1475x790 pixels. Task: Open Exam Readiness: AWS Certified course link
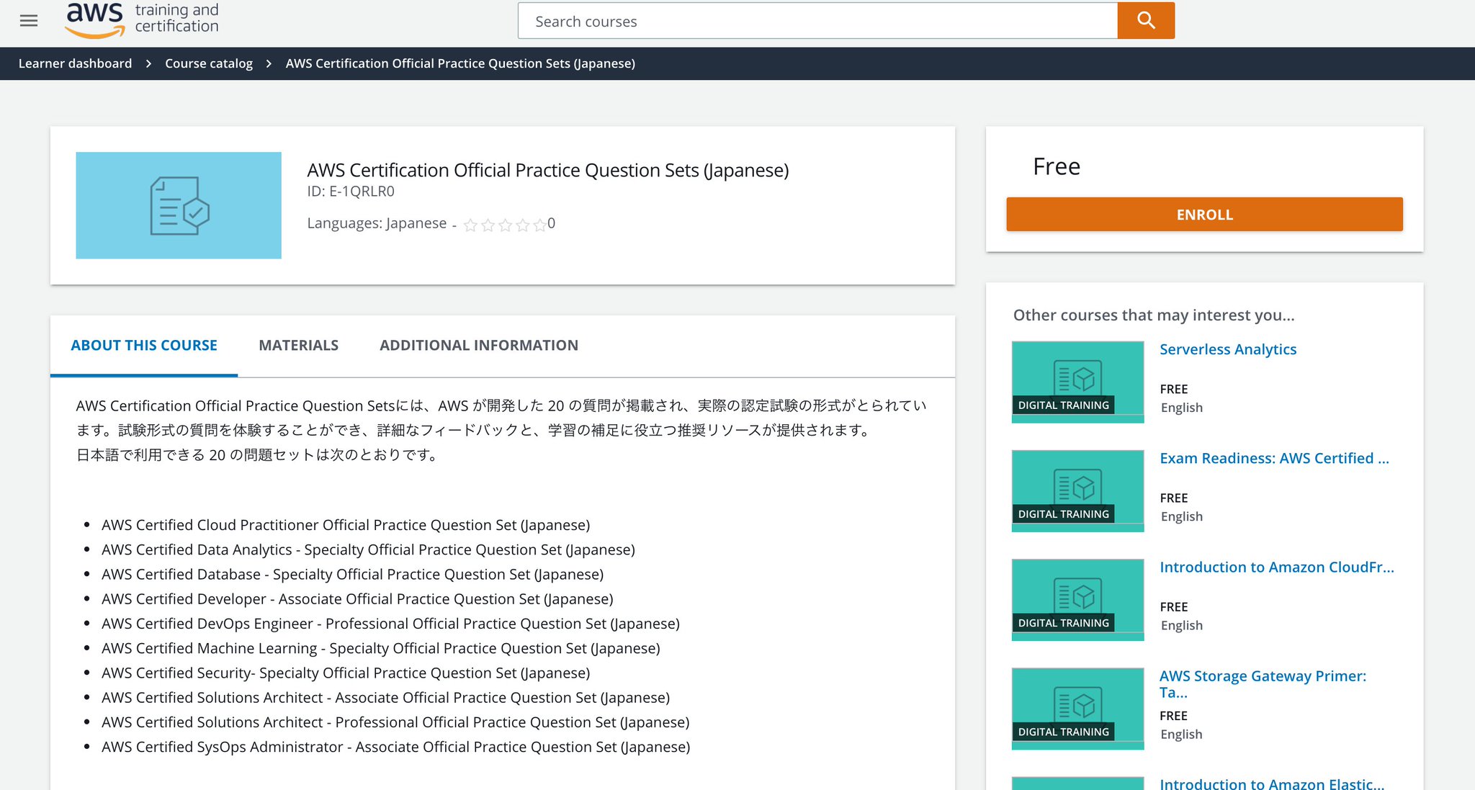[1274, 458]
